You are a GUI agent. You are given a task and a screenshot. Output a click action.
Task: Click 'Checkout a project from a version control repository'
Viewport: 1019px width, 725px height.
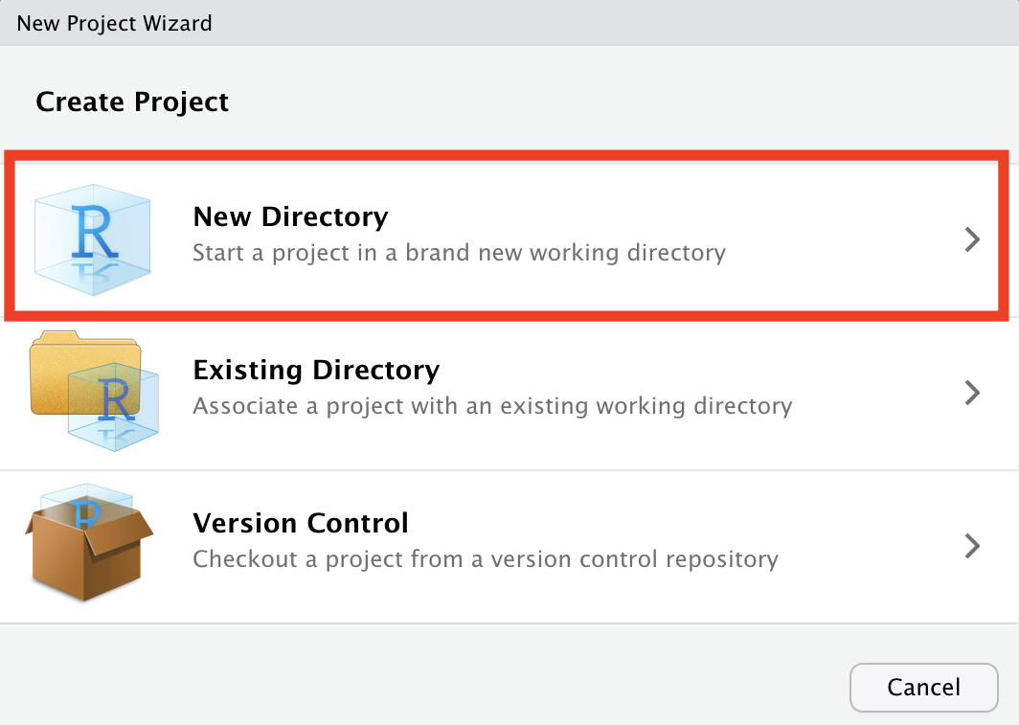tap(486, 559)
